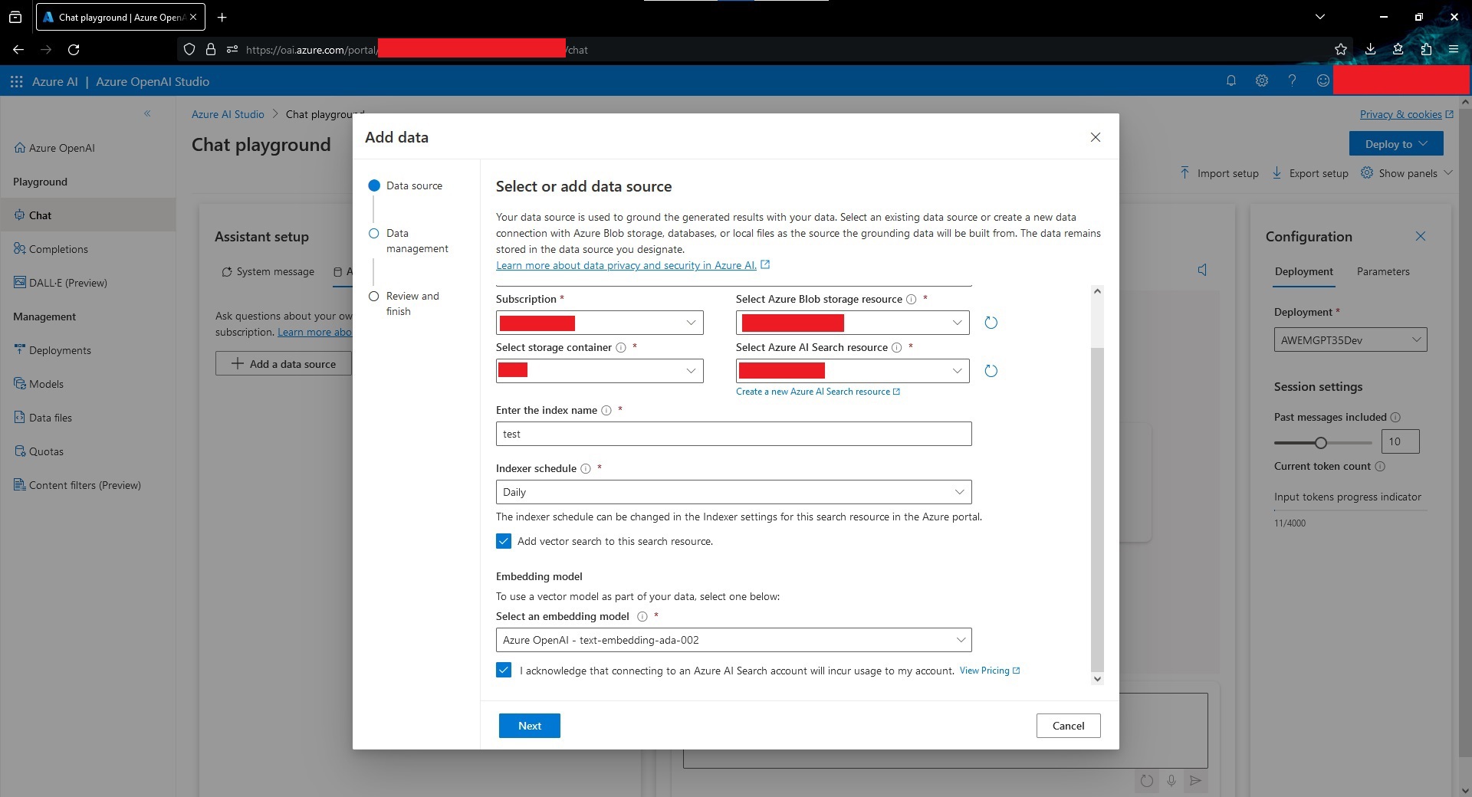
Task: Expand the Deploy to button menu
Action: (x=1396, y=143)
